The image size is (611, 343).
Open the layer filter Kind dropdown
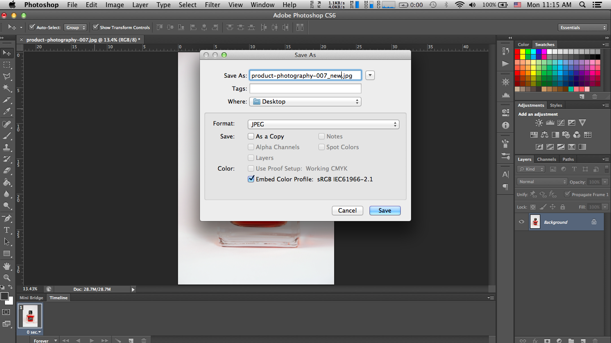click(x=531, y=169)
